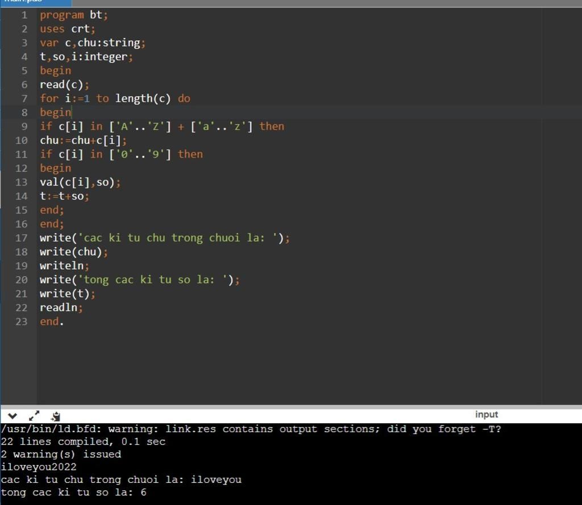Click on 'writeln;' line

pyautogui.click(x=64, y=266)
